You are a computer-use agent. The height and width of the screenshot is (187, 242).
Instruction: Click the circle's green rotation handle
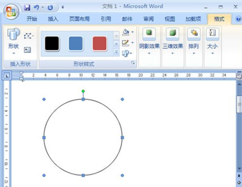(83, 91)
